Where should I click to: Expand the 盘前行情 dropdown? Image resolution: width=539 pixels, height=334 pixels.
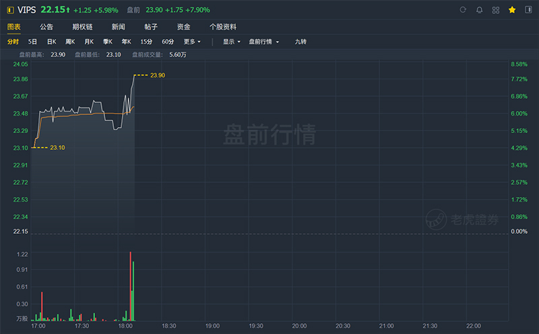click(263, 42)
